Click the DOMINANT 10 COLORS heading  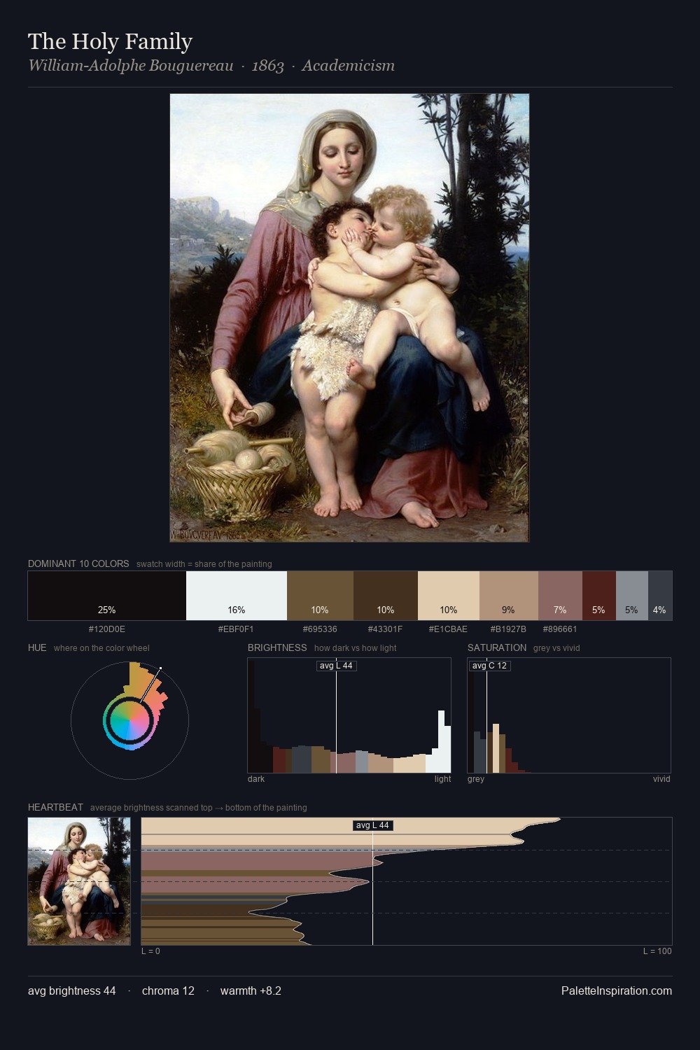(x=78, y=563)
